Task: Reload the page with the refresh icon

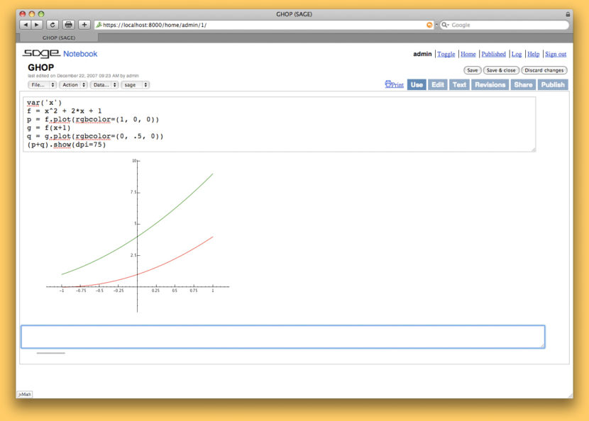Action: (x=53, y=25)
